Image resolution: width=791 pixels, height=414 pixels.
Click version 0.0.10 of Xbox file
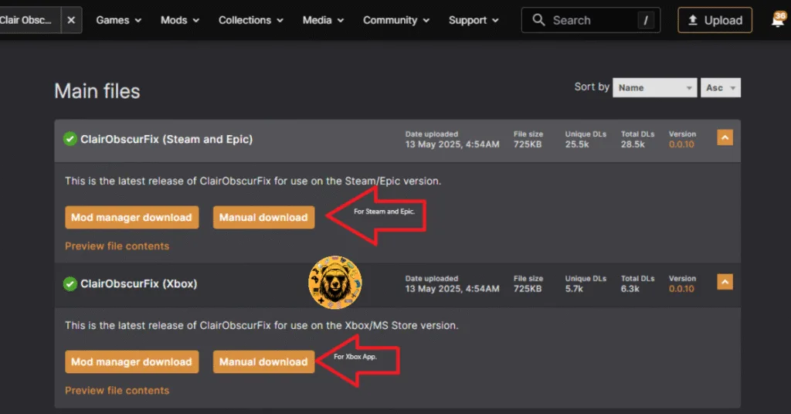(x=681, y=288)
